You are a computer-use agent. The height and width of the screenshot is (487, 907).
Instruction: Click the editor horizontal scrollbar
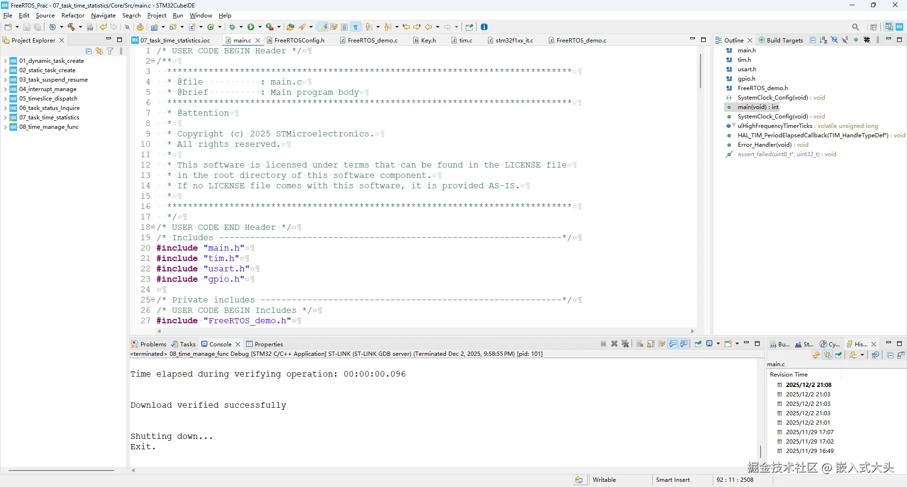(426, 331)
